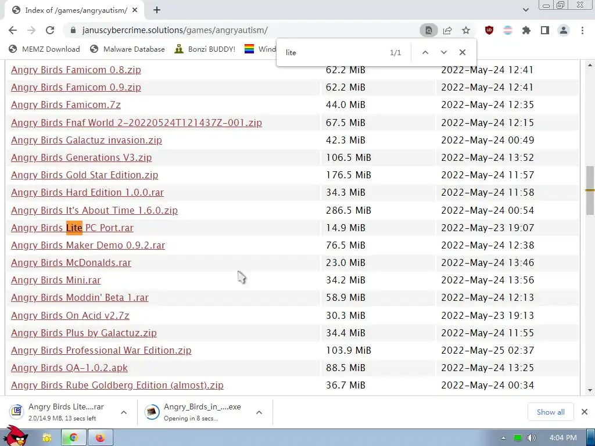Open Angry Birds Rube Goldberg Edition zip
The height and width of the screenshot is (446, 595).
[x=117, y=386]
